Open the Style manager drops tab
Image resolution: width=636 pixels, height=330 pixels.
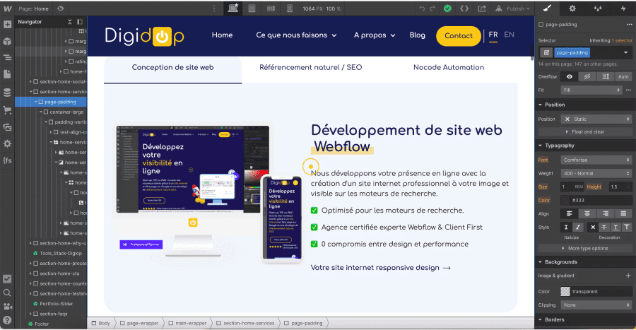click(597, 8)
